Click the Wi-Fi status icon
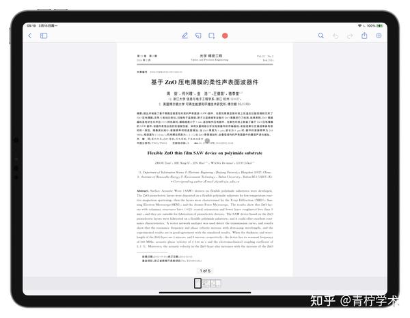Screen dimensions: 410x318 click(x=360, y=26)
